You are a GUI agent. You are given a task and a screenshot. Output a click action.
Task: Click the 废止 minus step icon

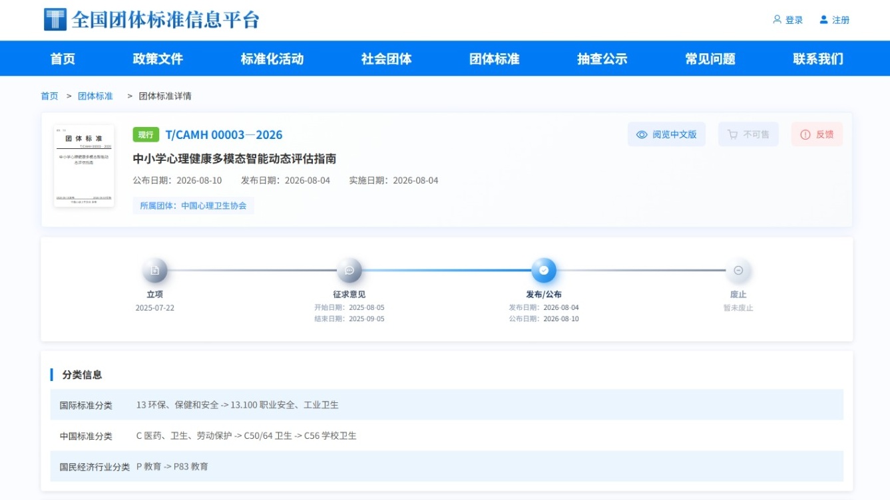click(738, 271)
